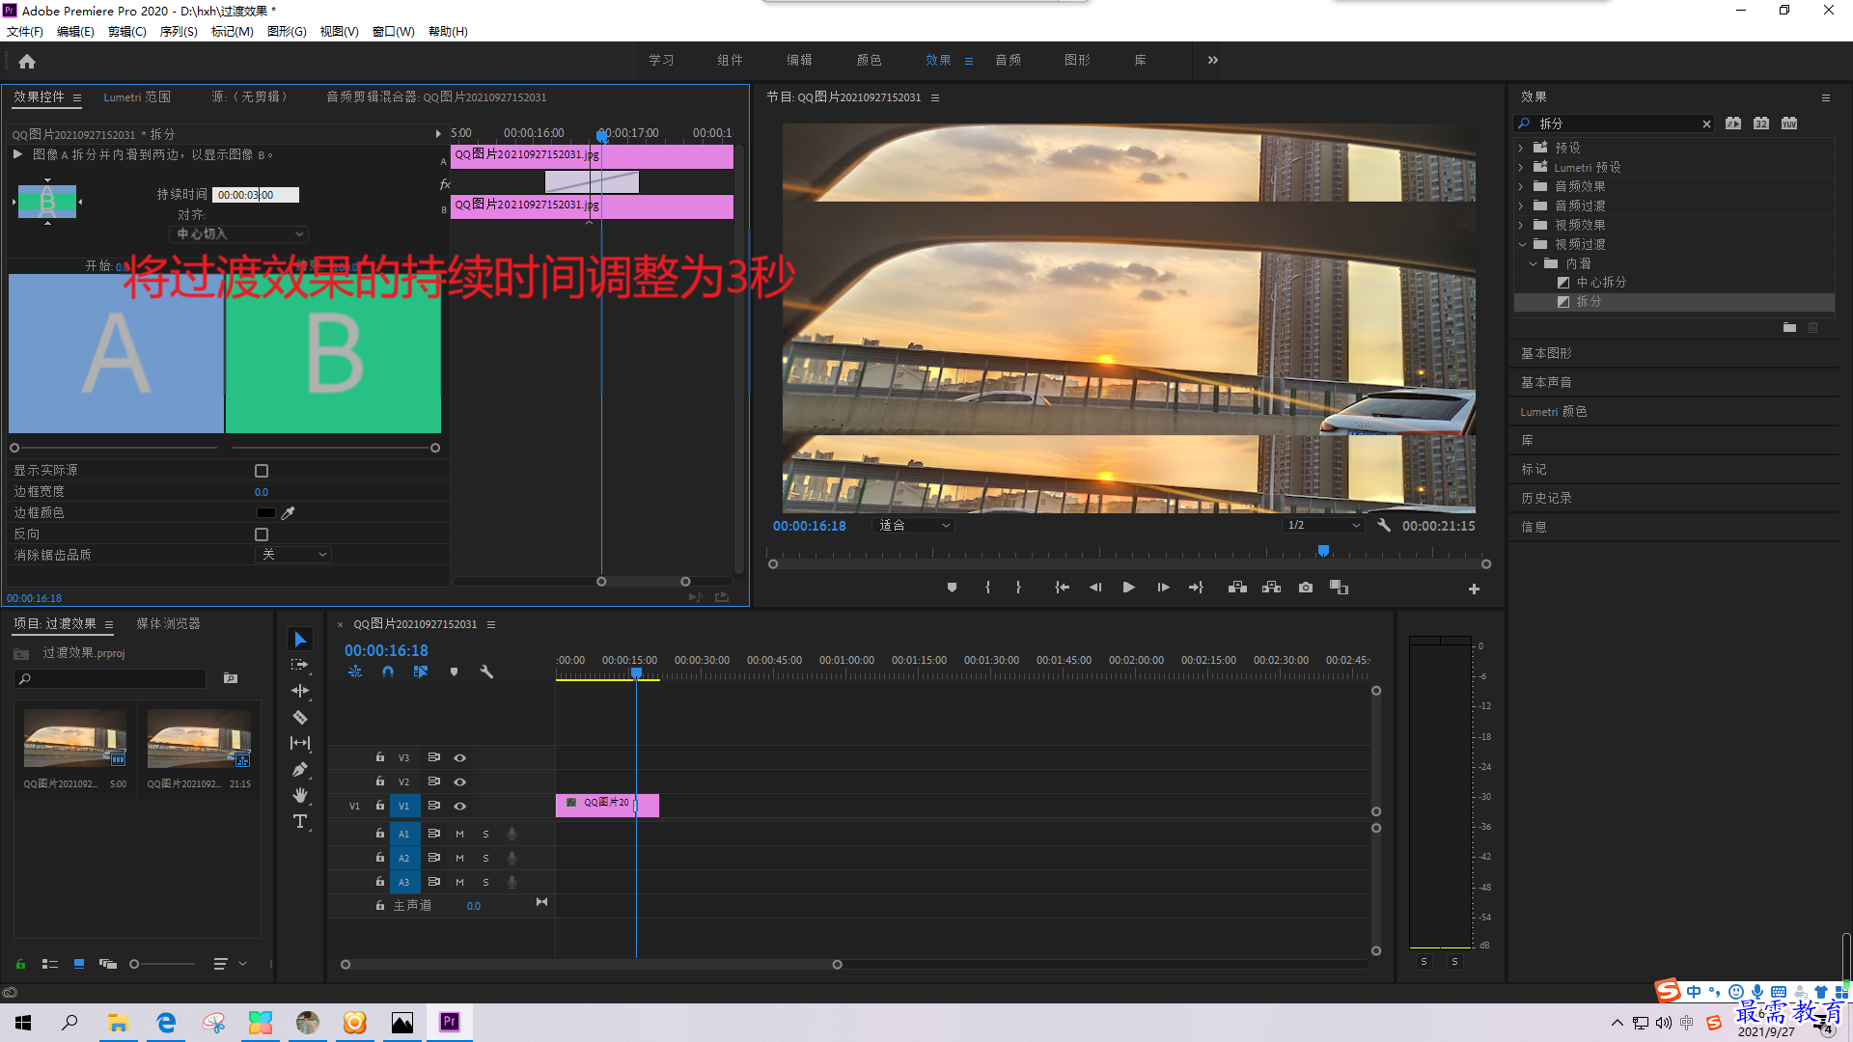Select the Type tool
This screenshot has height=1042, width=1853.
[300, 821]
